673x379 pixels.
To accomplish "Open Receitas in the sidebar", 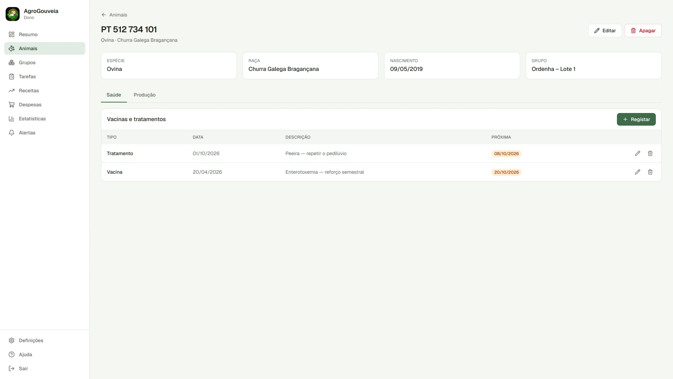I will (x=45, y=91).
